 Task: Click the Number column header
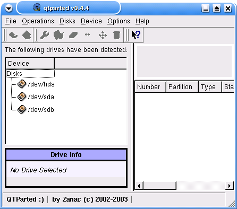pyautogui.click(x=150, y=87)
